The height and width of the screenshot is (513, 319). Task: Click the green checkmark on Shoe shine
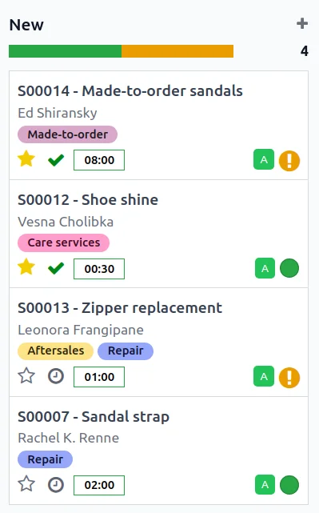tap(56, 268)
